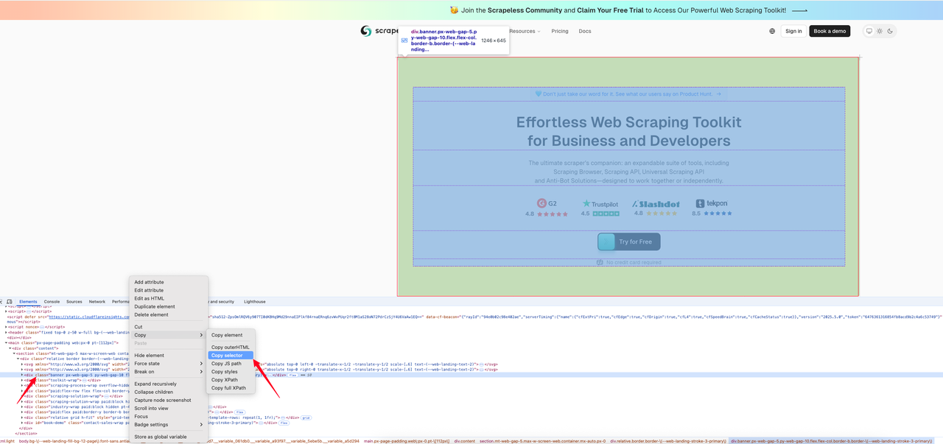
Task: Click the credit card icon below Try for Free
Action: click(x=600, y=262)
